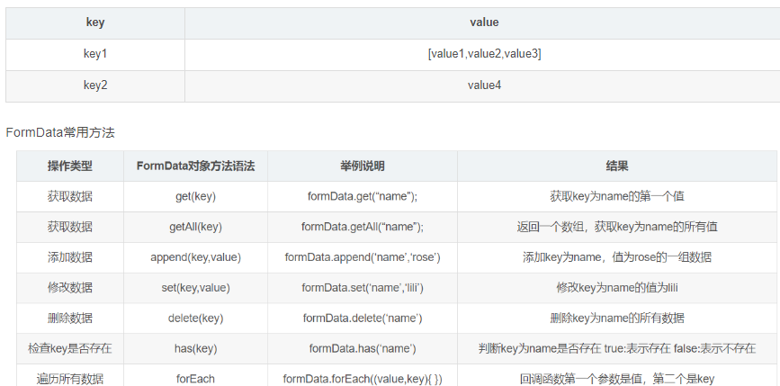Click the FormData常用方法 heading text

(60, 133)
